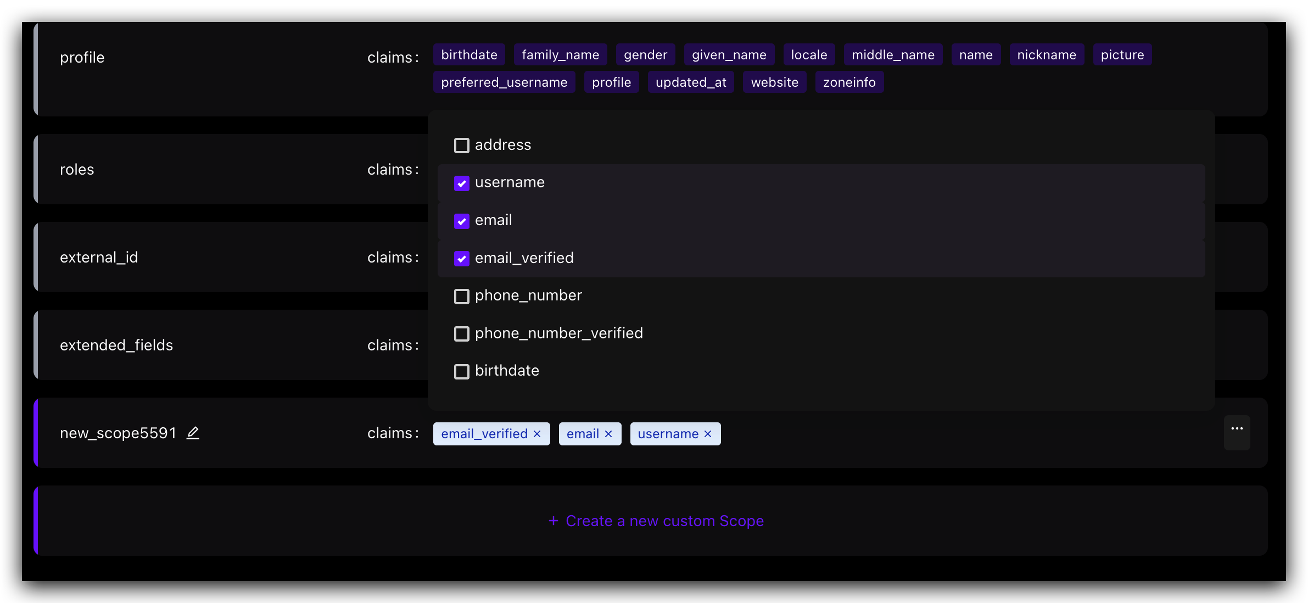Remove the username claim tag via its x

pyautogui.click(x=708, y=434)
